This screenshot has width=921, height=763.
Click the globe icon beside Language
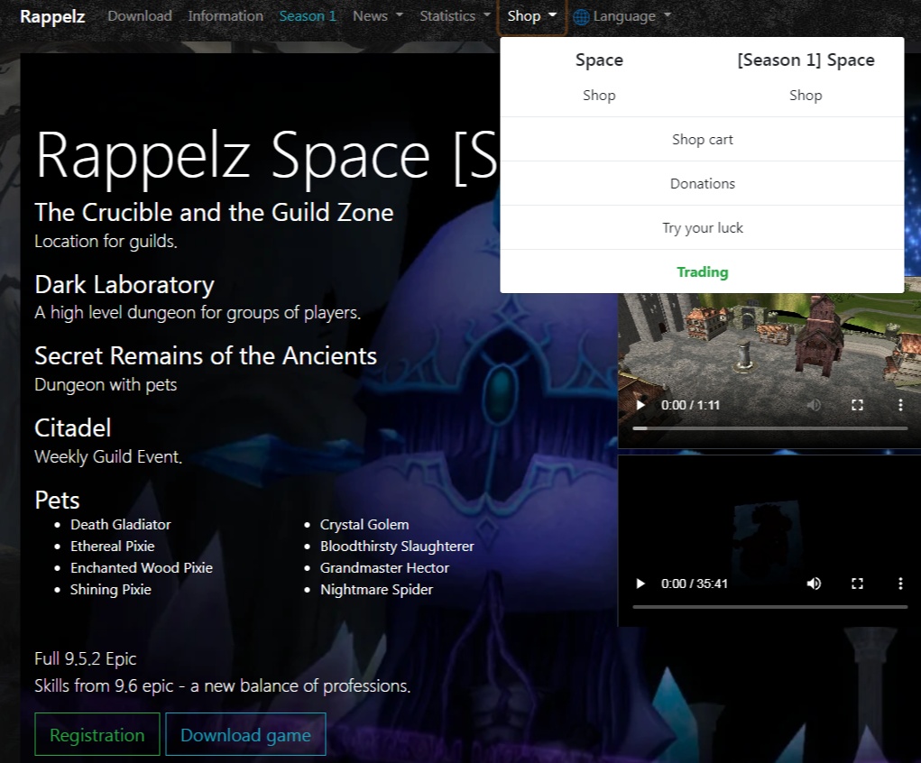[x=581, y=16]
